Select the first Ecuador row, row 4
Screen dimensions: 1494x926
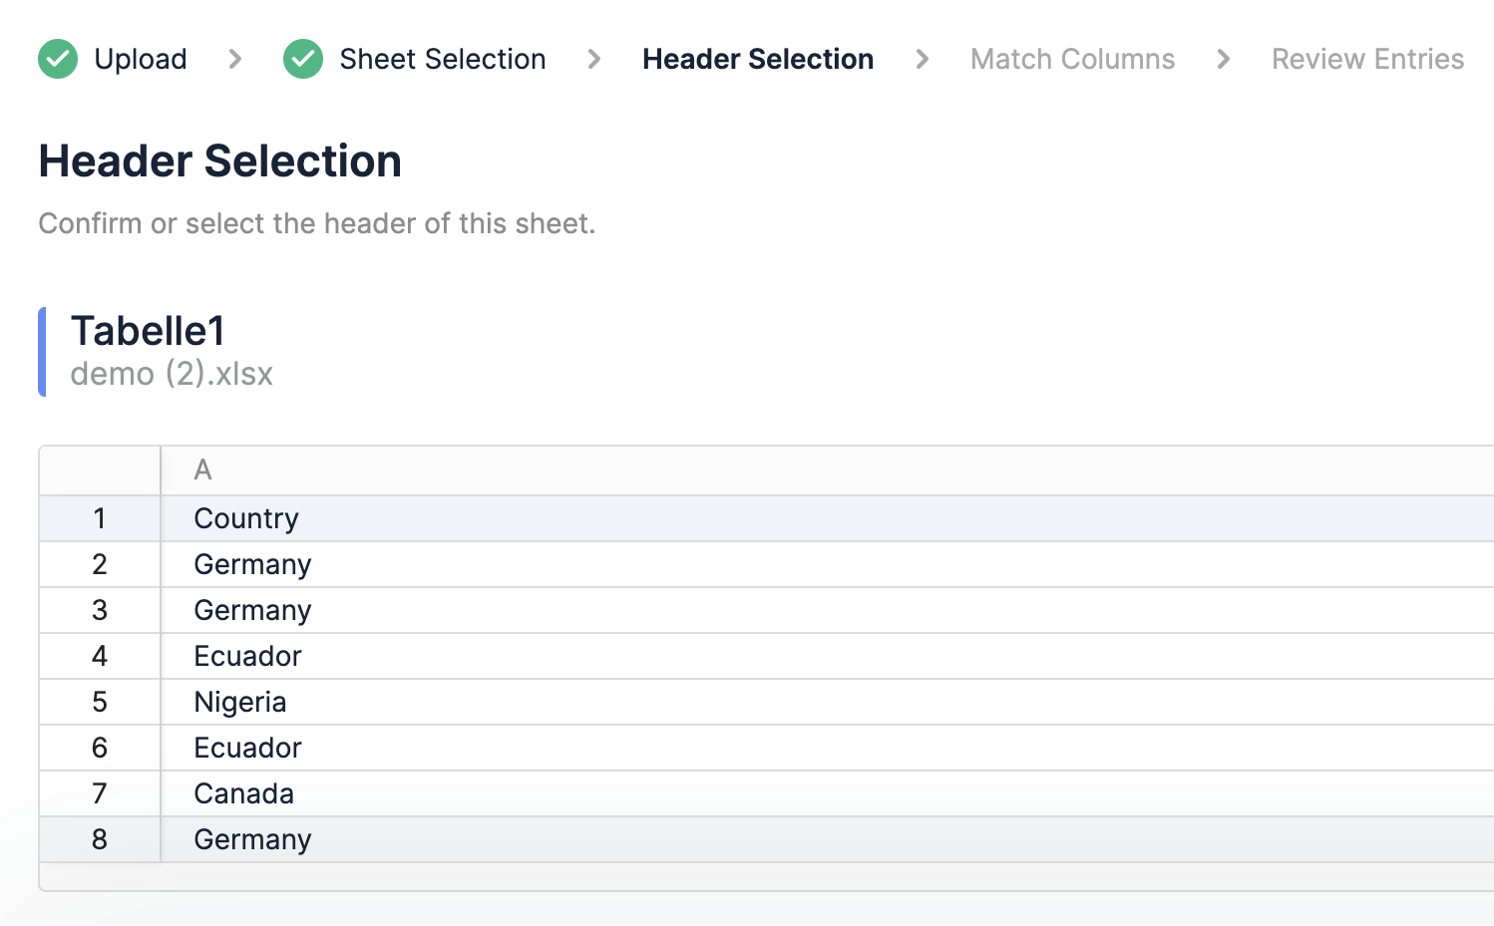click(x=767, y=656)
